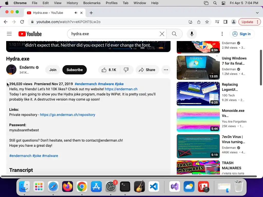Open a new tab with plus
The image size is (263, 197).
(91, 13)
